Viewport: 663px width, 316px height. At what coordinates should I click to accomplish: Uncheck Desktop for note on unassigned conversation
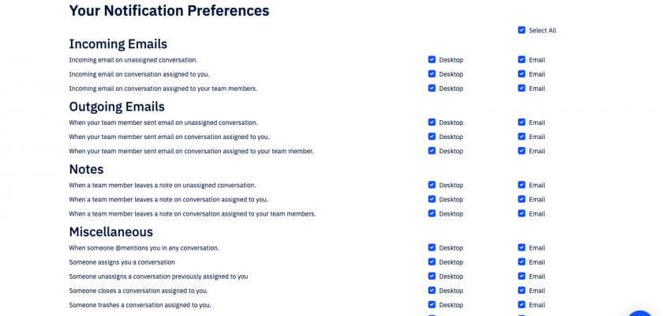coord(432,185)
